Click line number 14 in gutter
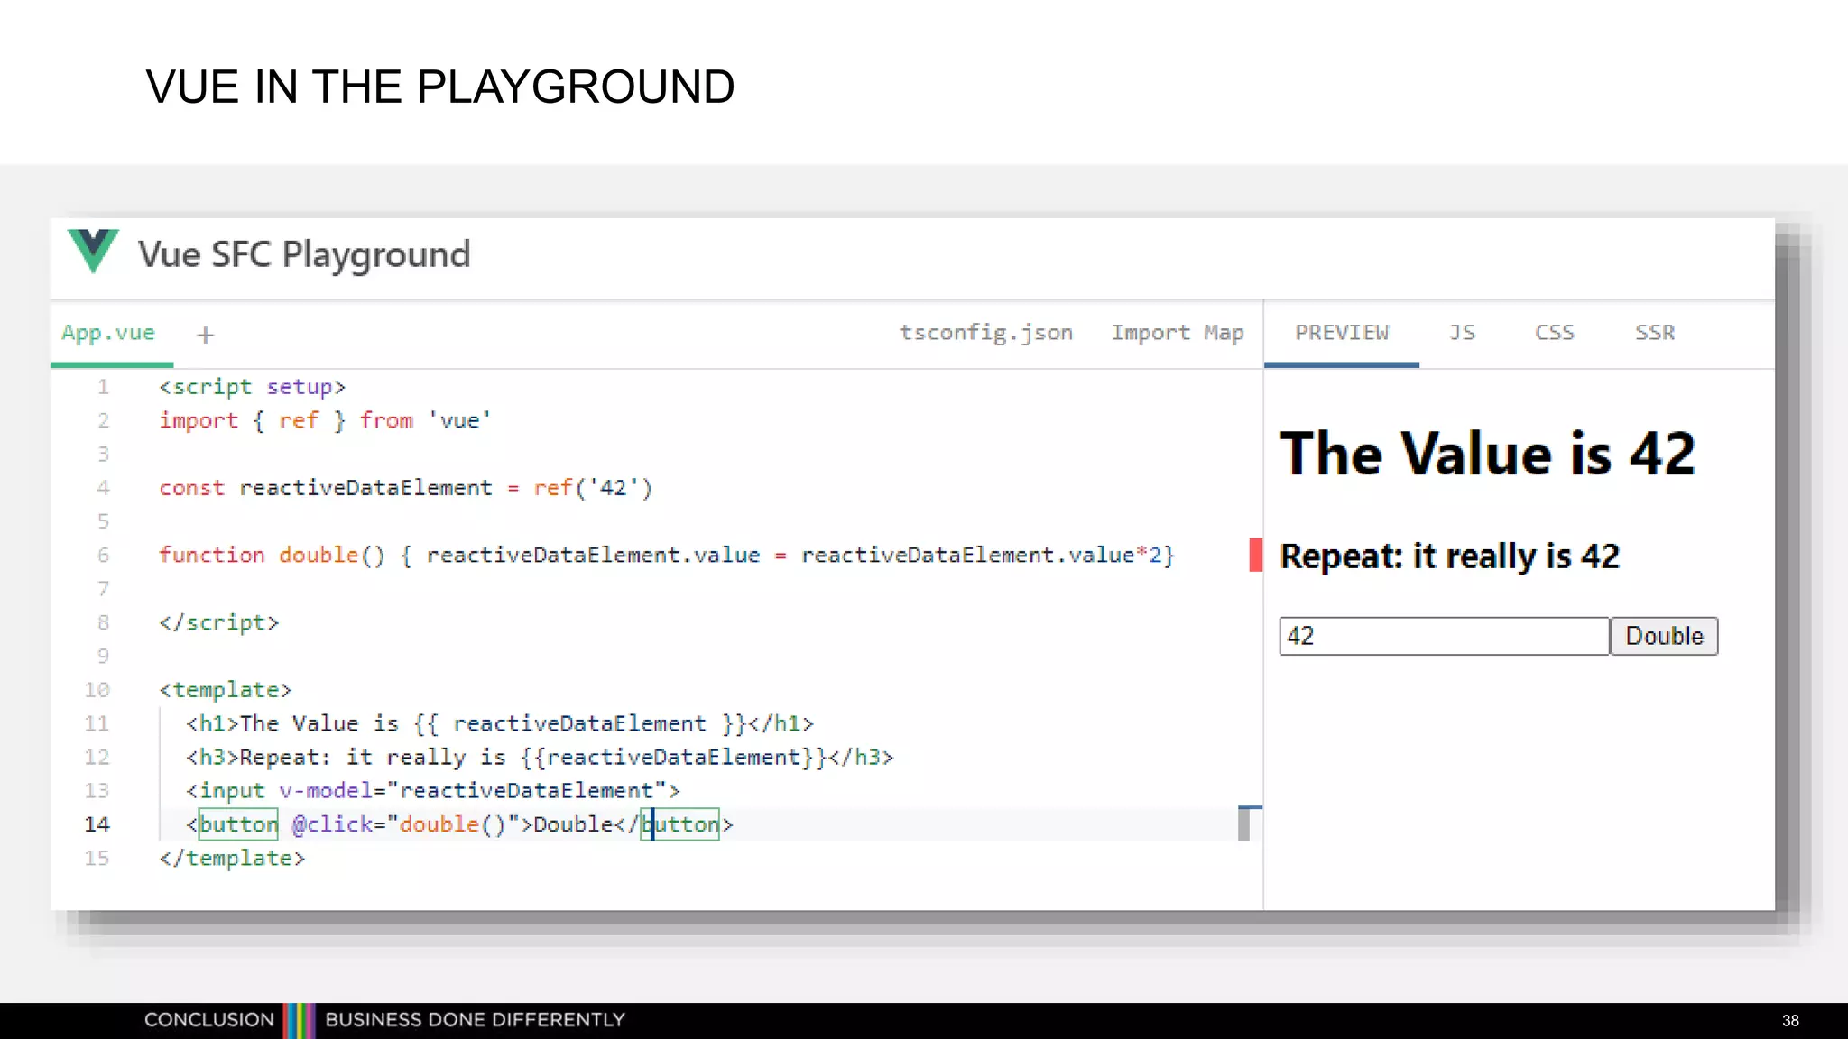The height and width of the screenshot is (1039, 1848). coord(97,824)
